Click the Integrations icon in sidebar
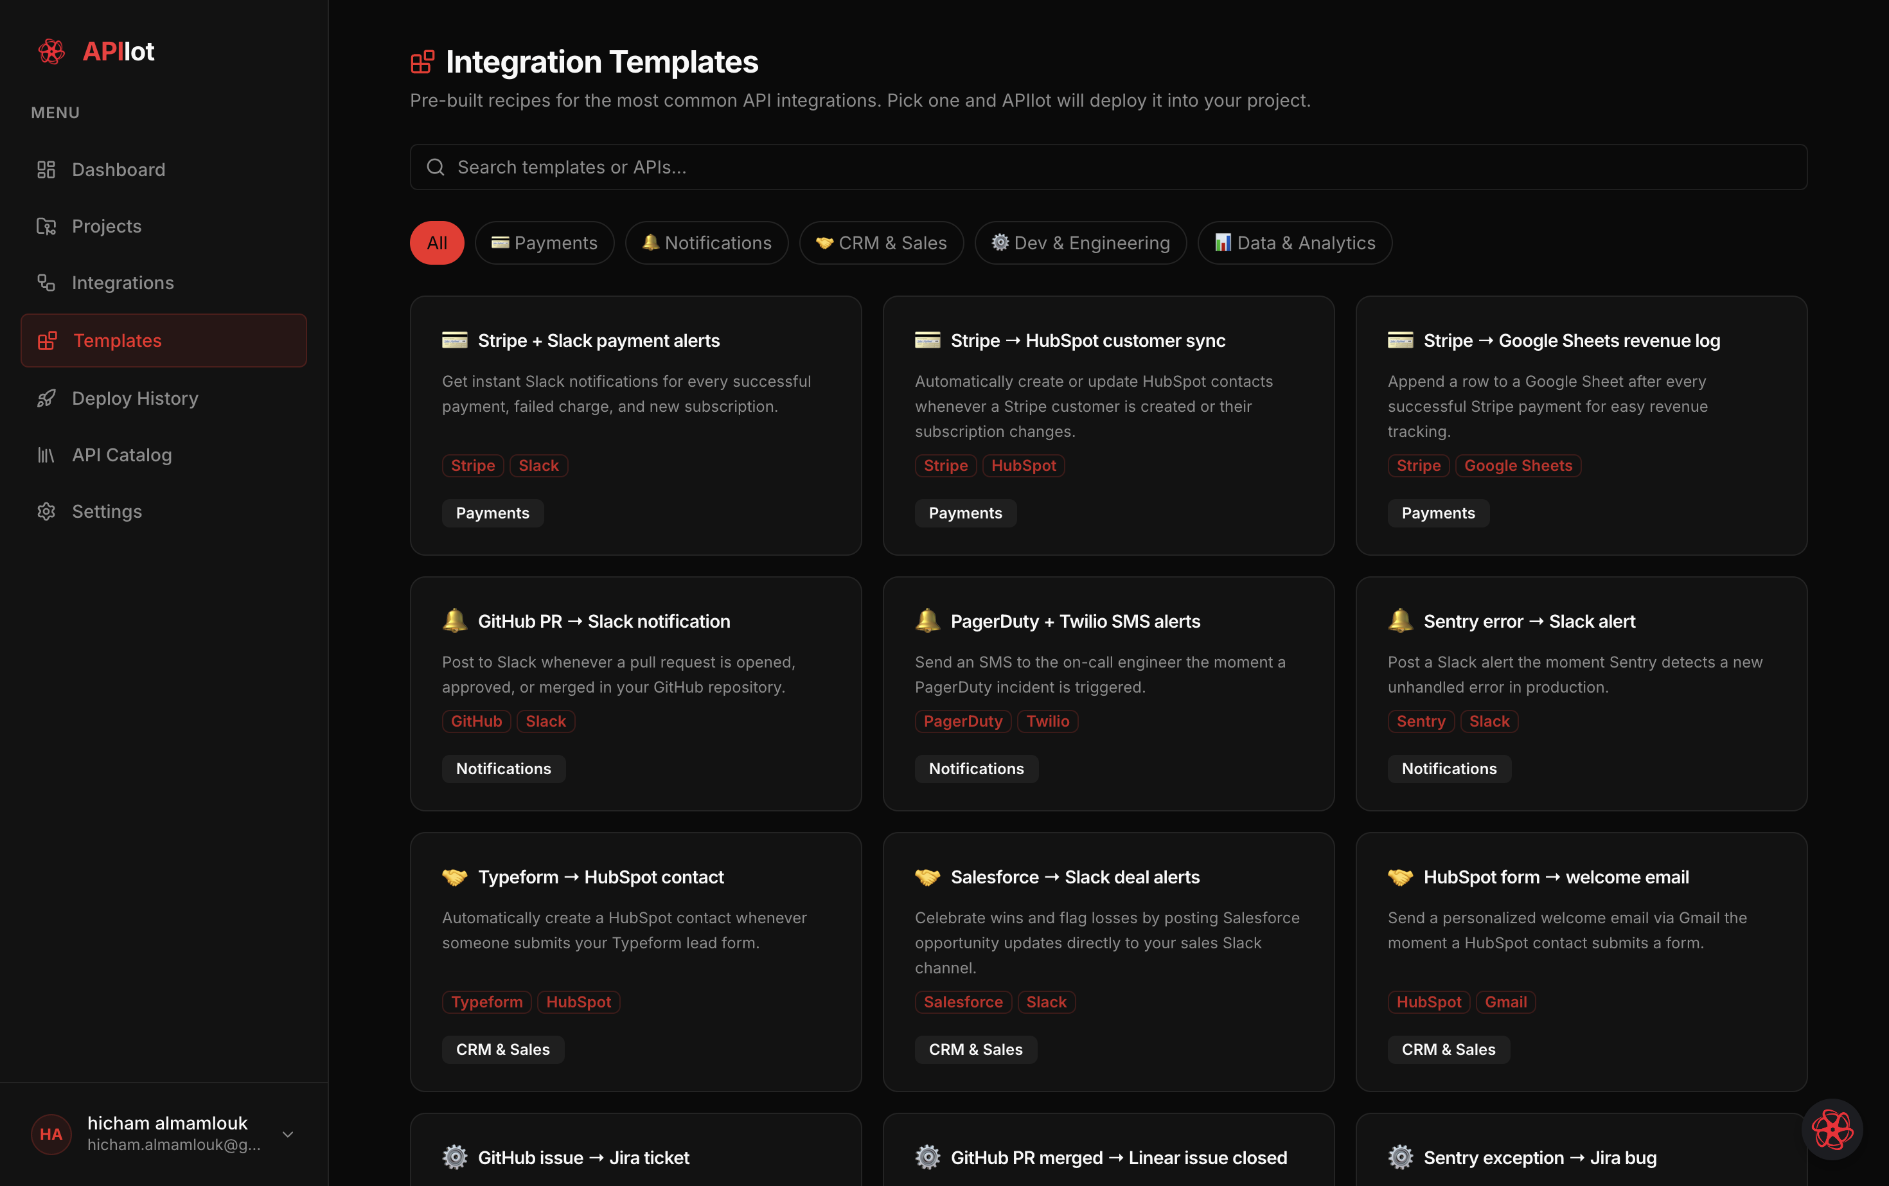This screenshot has width=1889, height=1186. click(46, 283)
